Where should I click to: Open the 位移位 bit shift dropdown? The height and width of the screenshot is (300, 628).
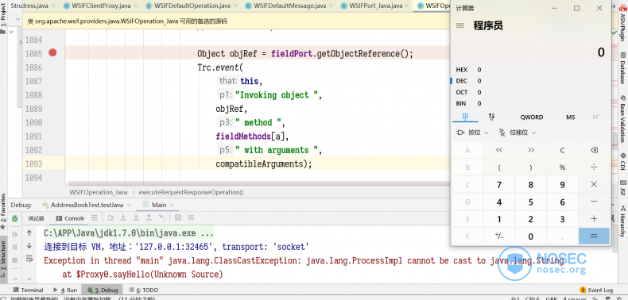[517, 133]
